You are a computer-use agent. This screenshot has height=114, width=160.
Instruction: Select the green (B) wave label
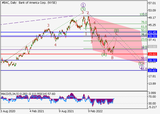pos(116,30)
